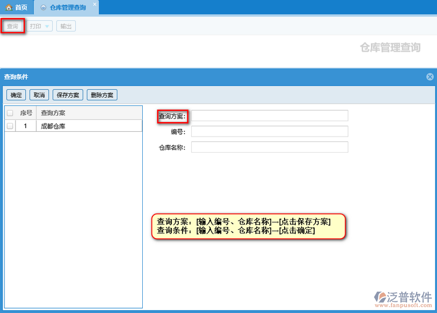Select the 仓库管理查询 tab

click(x=67, y=7)
